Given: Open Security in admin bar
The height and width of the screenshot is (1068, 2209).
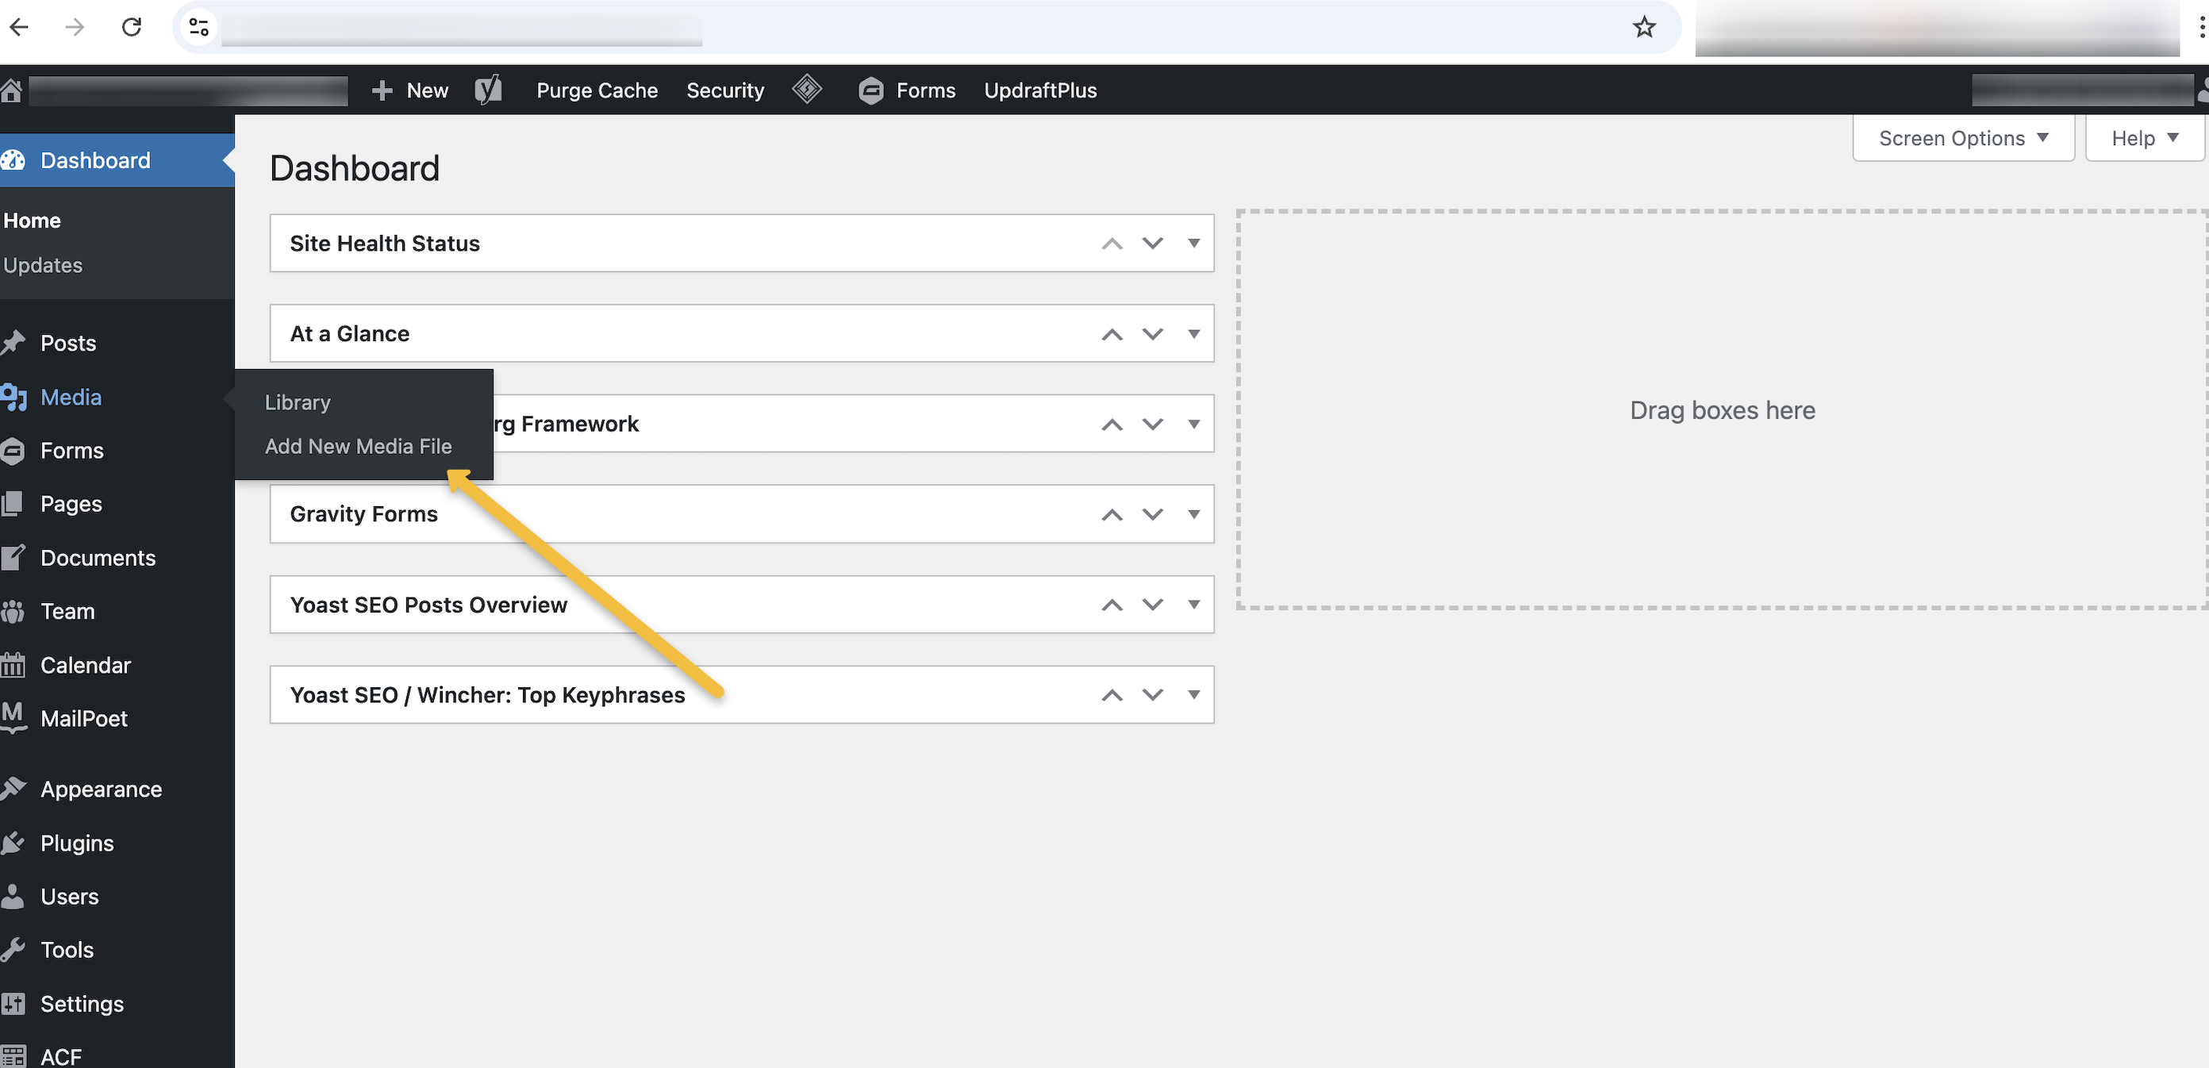Looking at the screenshot, I should pyautogui.click(x=724, y=90).
